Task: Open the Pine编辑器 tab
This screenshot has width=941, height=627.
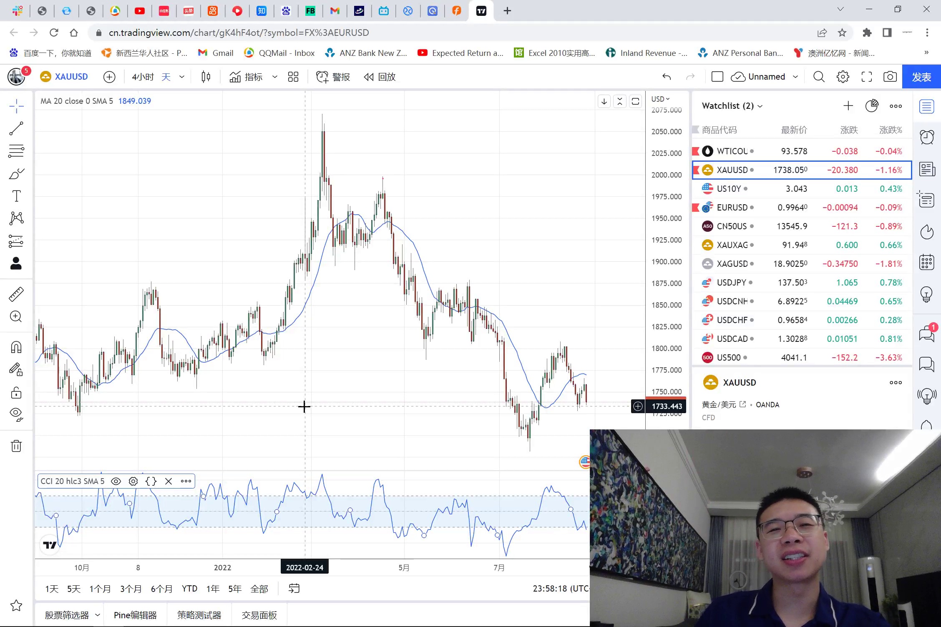Action: pyautogui.click(x=135, y=615)
